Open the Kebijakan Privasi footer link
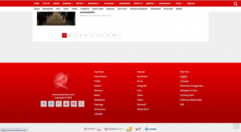 coord(188,90)
